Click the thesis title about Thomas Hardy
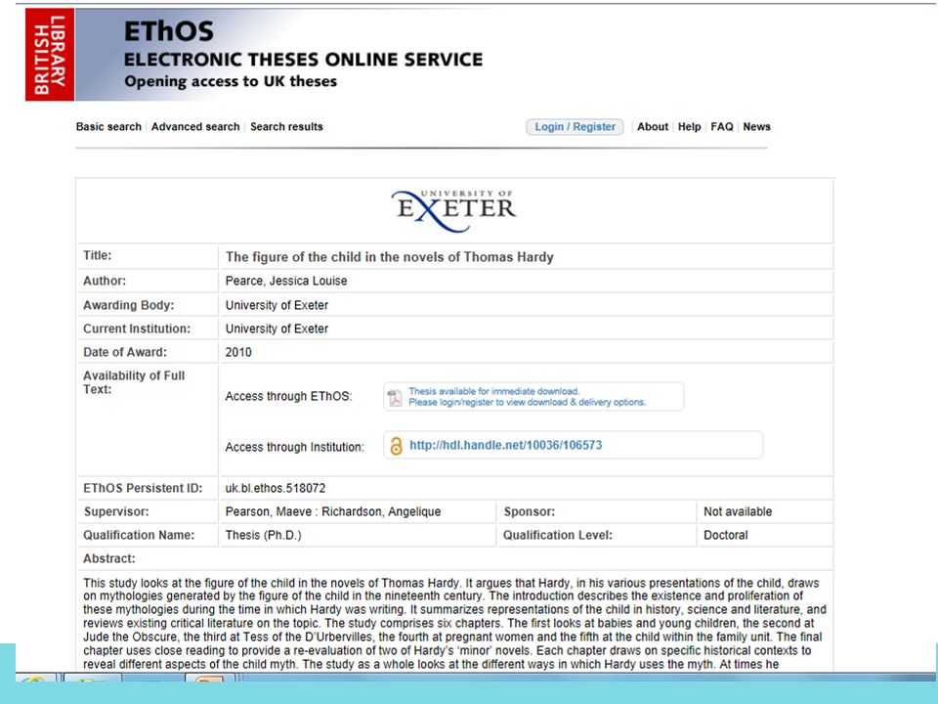The width and height of the screenshot is (938, 704). (x=390, y=257)
